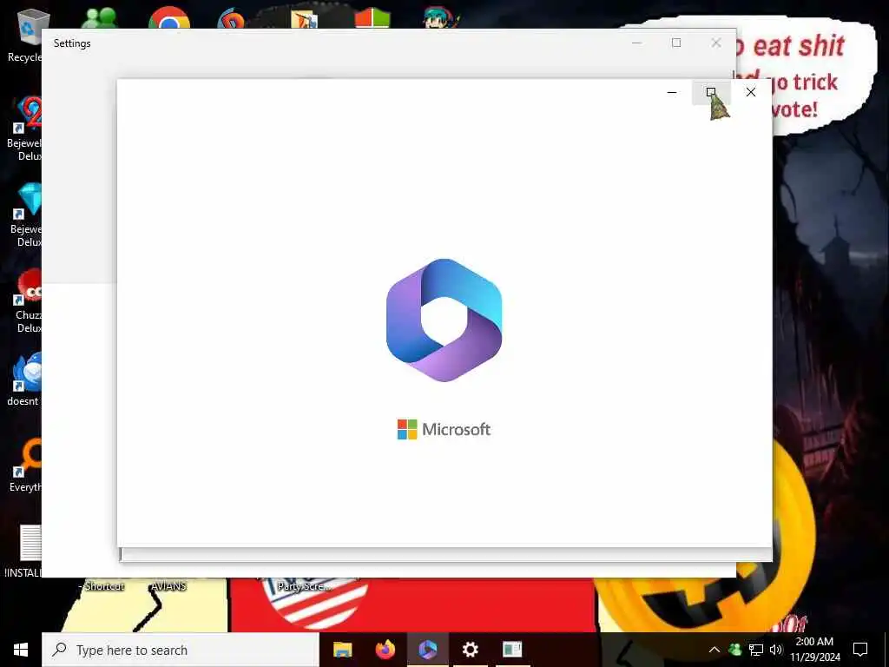
Task: Close the Settings window
Action: [716, 43]
